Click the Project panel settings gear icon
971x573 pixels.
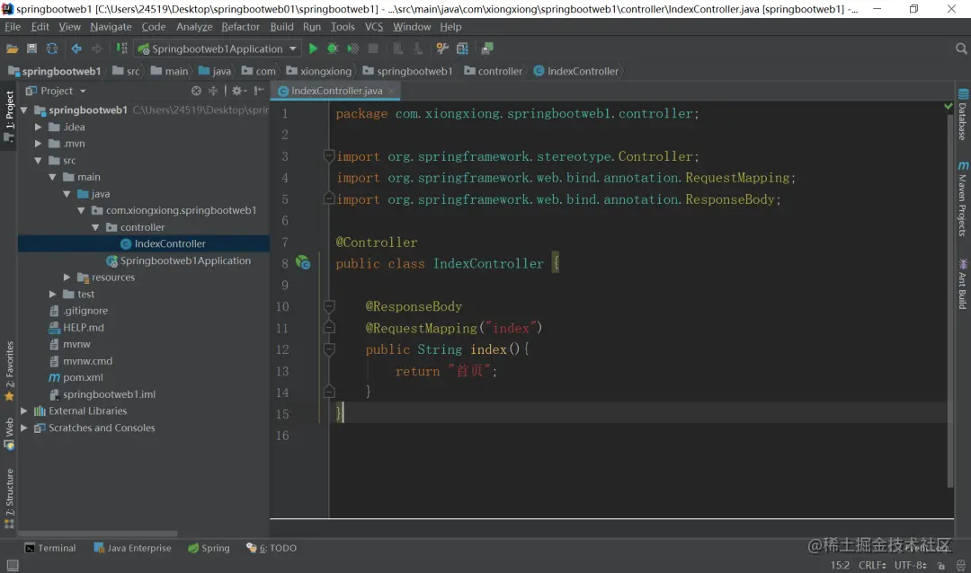pyautogui.click(x=236, y=91)
